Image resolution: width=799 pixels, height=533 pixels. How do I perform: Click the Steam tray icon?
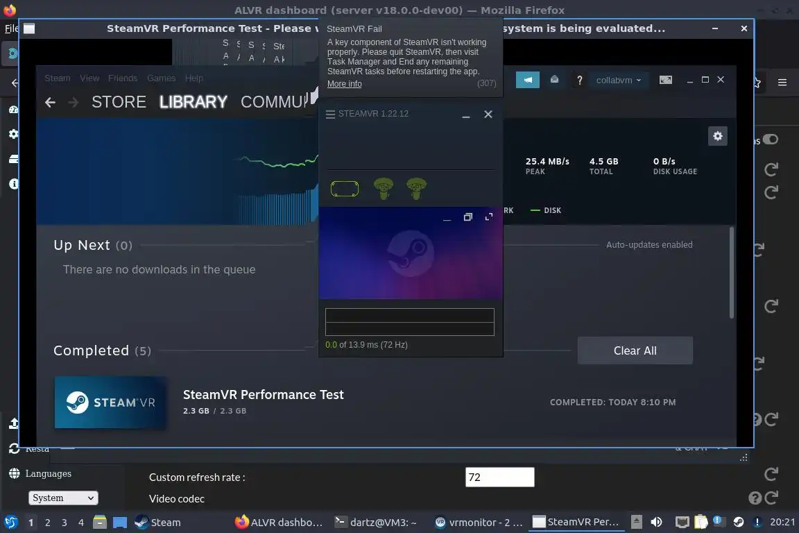[738, 522]
